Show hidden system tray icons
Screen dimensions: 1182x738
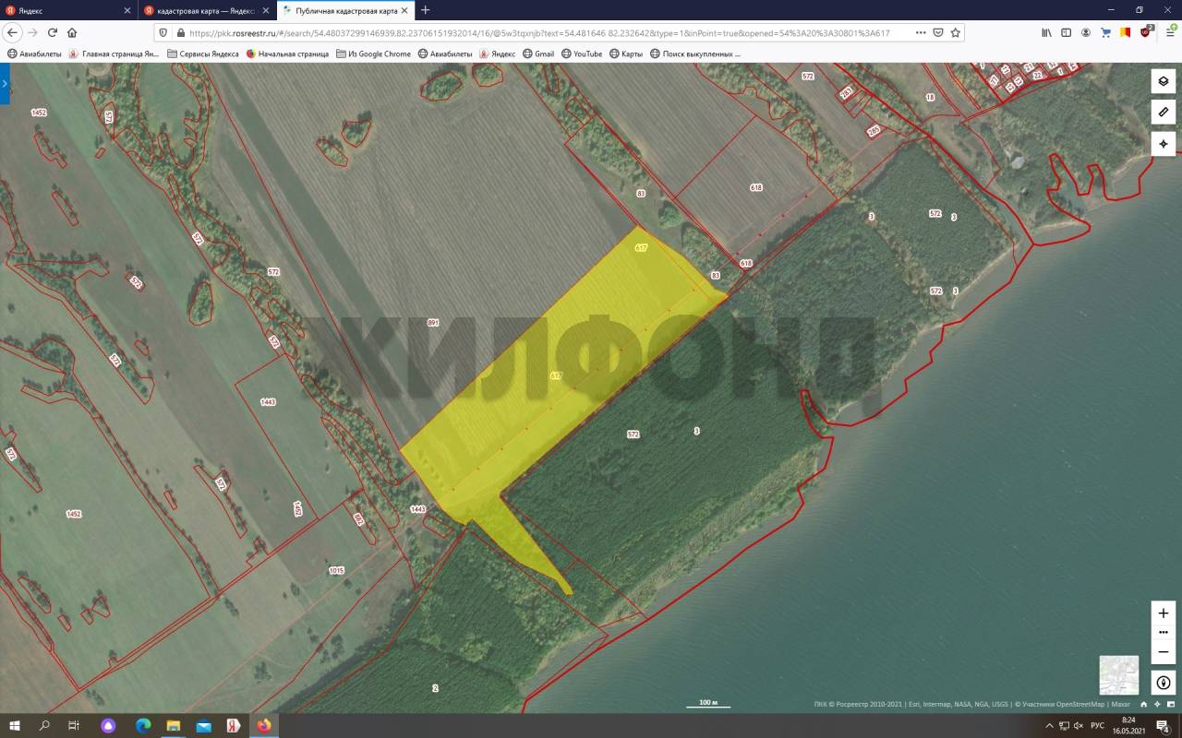coord(1049,725)
